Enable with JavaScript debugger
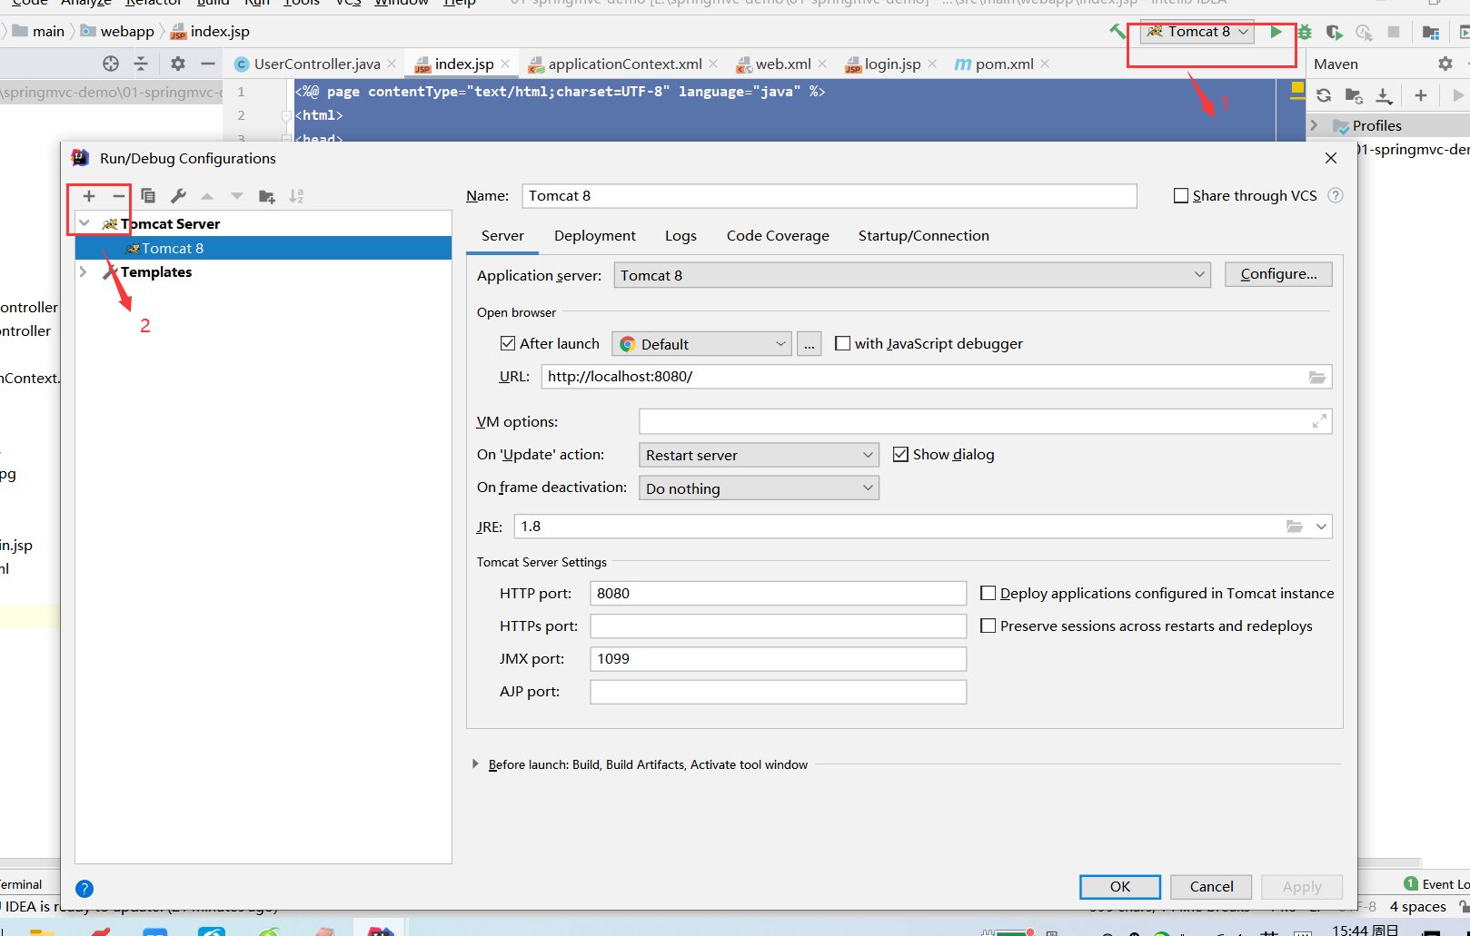This screenshot has width=1470, height=936. 842,343
